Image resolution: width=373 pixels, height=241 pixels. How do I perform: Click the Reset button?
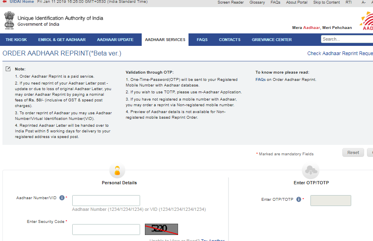point(353,152)
